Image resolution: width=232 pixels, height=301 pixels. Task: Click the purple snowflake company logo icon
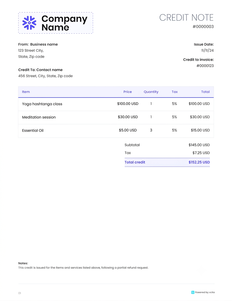[x=29, y=23]
